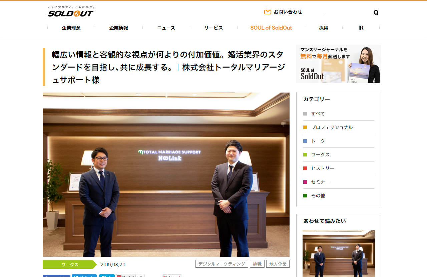The height and width of the screenshot is (277, 427).
Task: Click the blue swatch beside トーク
Action: [305, 141]
